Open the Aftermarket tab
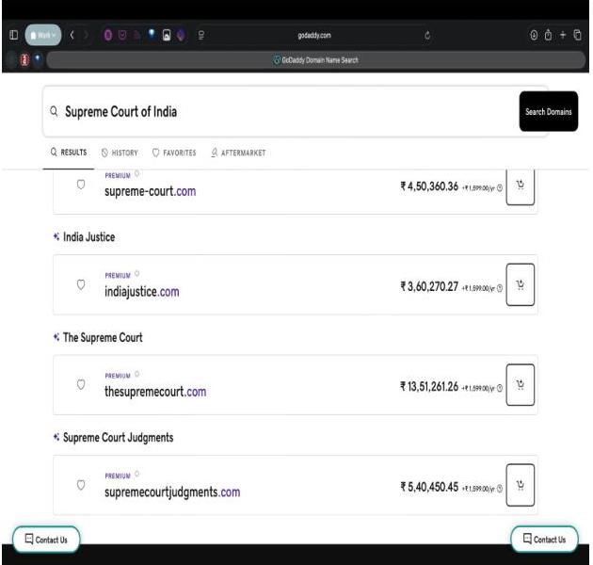 (x=238, y=153)
